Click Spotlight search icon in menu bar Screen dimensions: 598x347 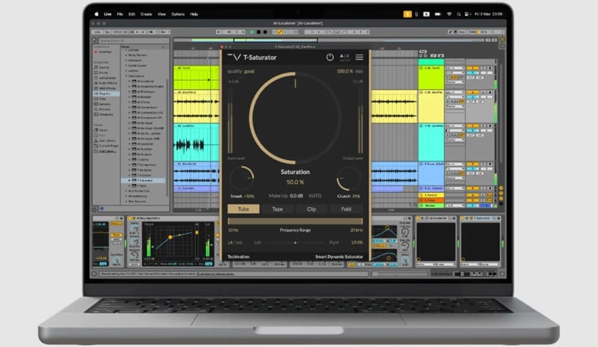tap(459, 14)
